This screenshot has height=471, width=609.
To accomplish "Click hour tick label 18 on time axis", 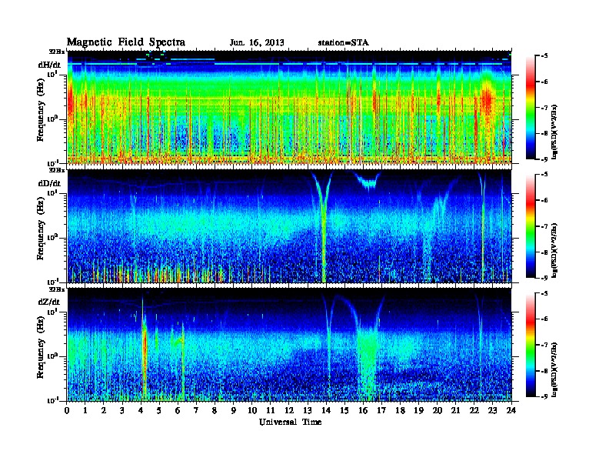I will [400, 410].
